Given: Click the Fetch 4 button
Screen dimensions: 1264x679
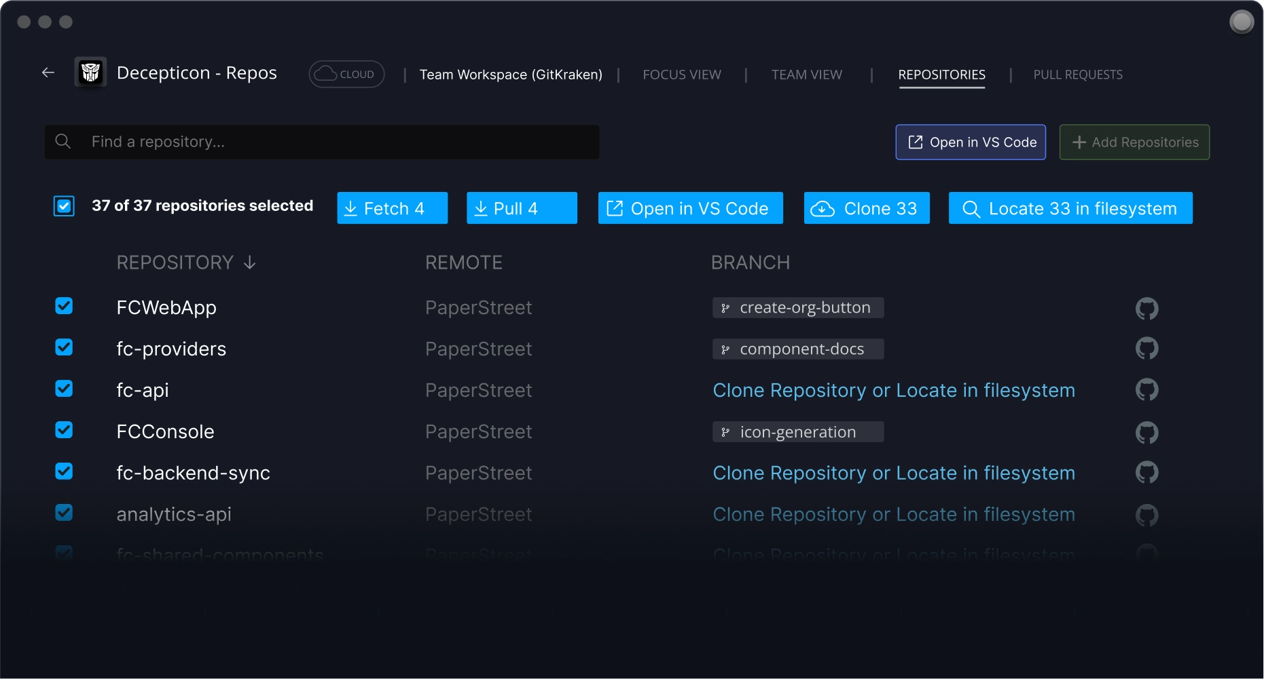Looking at the screenshot, I should click(x=393, y=208).
